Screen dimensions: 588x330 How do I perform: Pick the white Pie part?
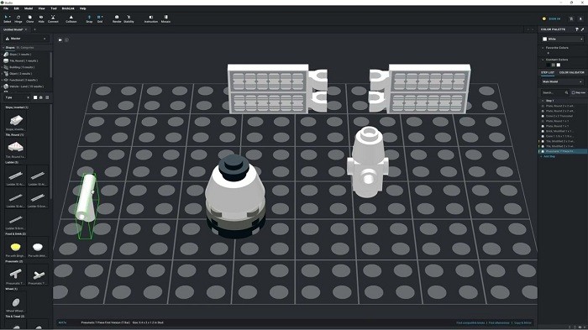coord(38,247)
